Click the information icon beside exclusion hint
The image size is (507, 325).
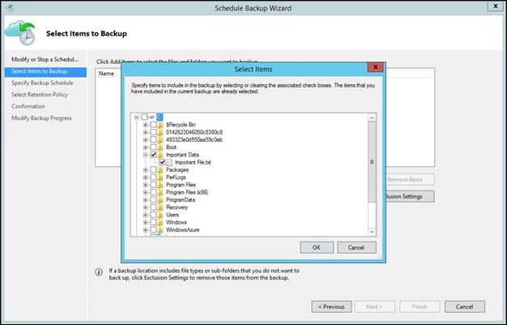click(99, 272)
